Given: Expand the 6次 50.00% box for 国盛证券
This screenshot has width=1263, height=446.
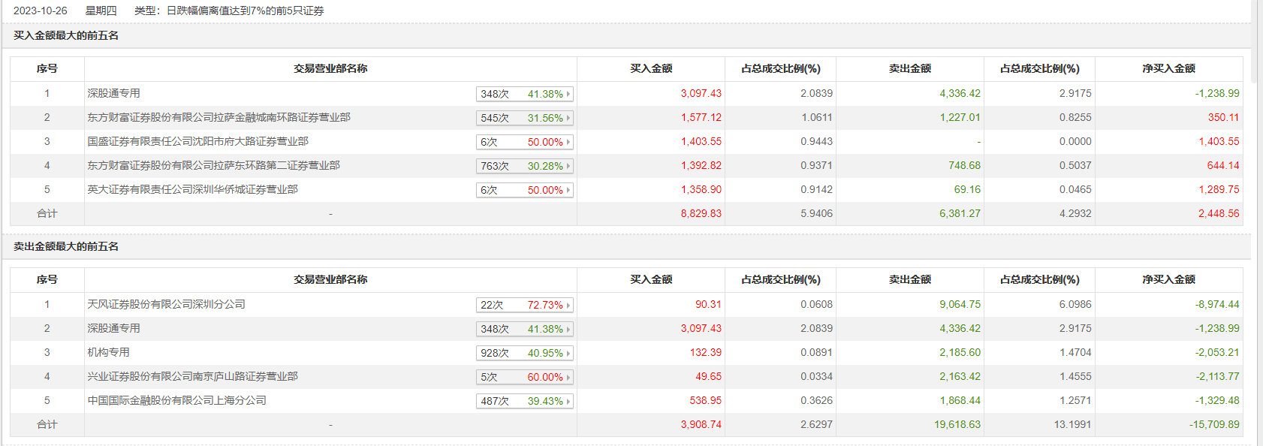Looking at the screenshot, I should 524,142.
